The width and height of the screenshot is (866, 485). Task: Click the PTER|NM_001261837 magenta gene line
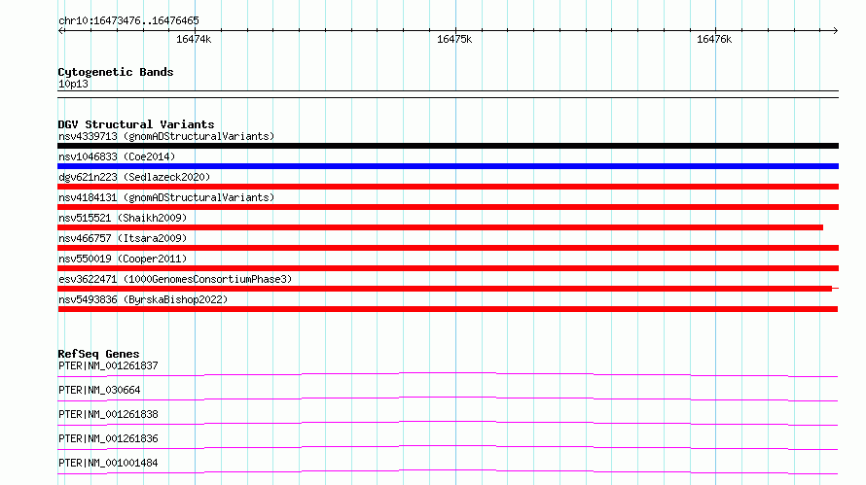[448, 374]
